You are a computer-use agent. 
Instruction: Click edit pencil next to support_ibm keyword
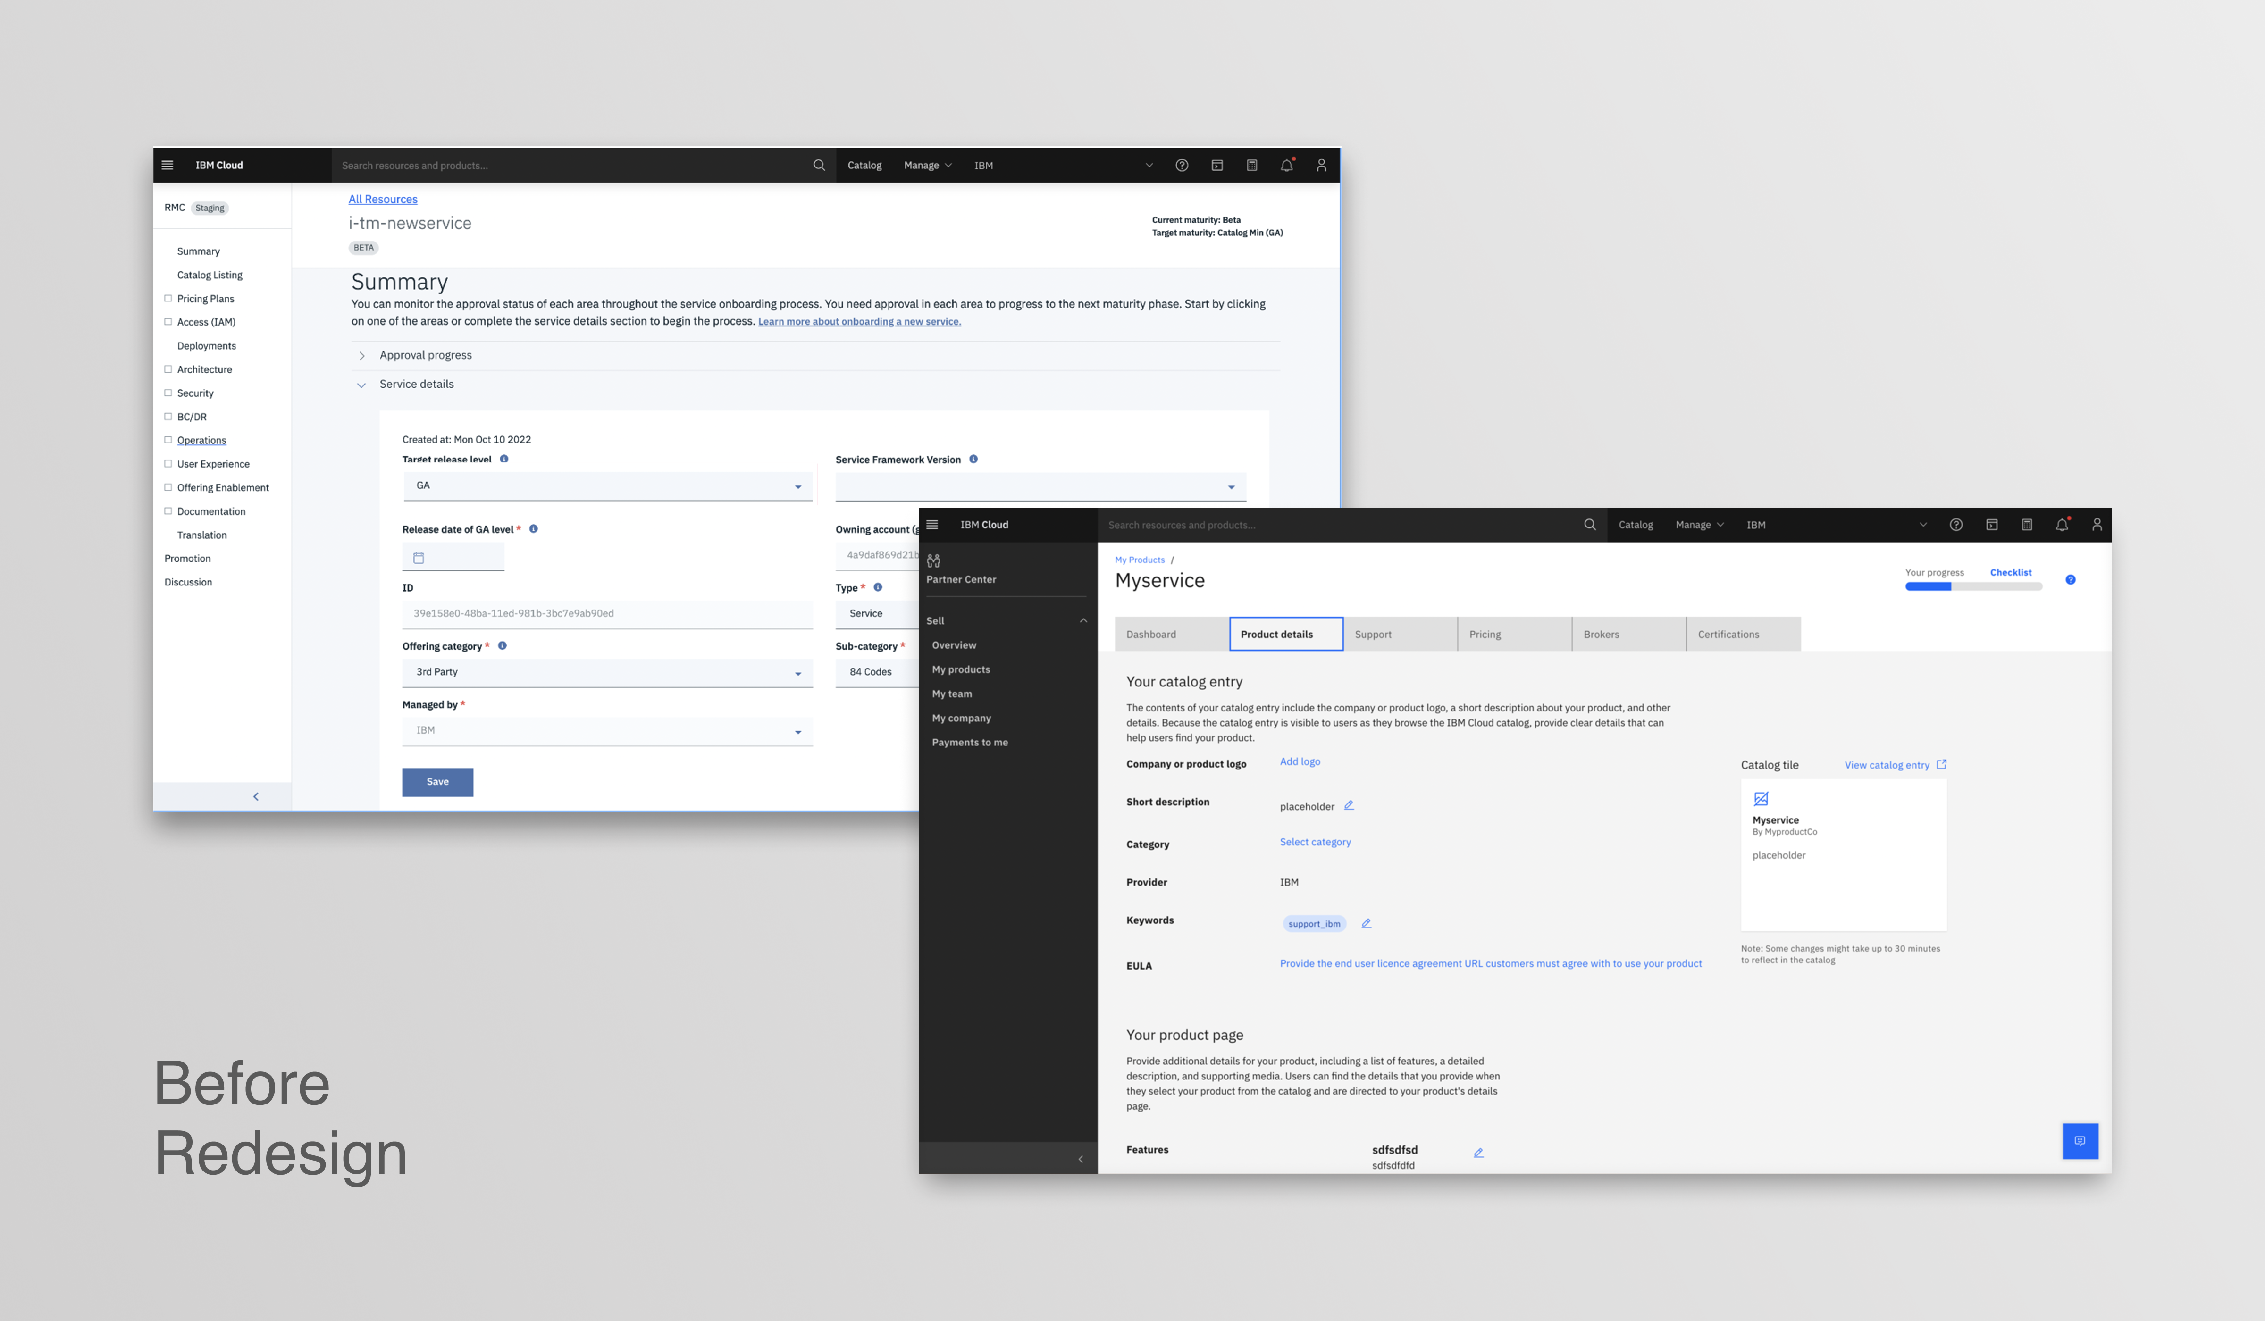point(1366,924)
